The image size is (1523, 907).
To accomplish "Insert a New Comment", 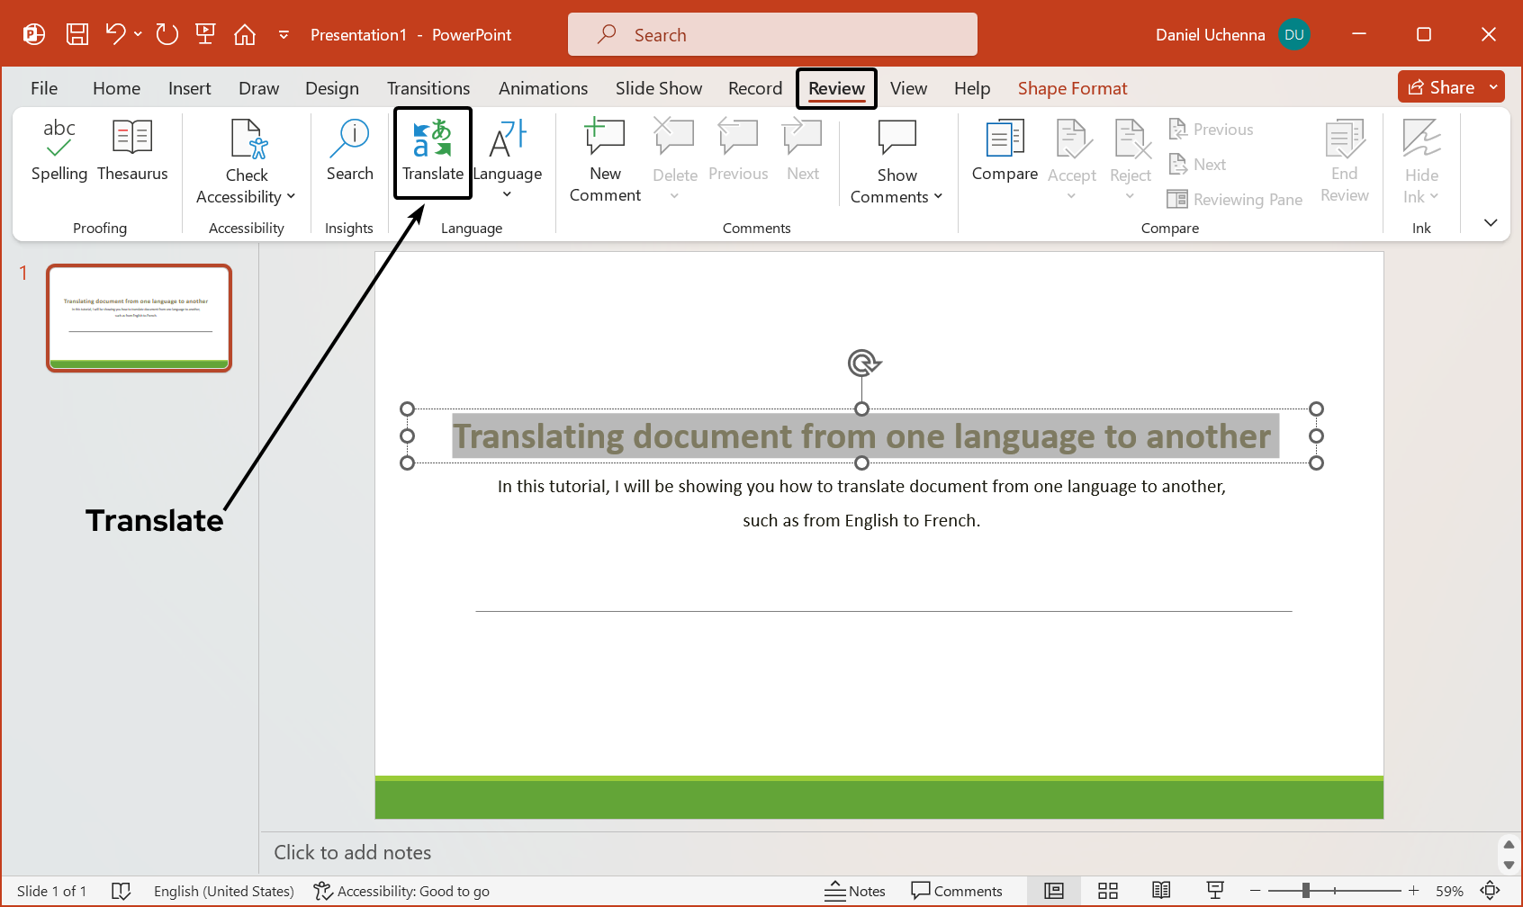I will click(x=603, y=160).
